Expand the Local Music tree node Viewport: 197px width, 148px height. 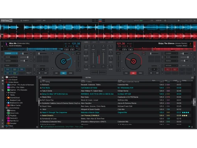point(5,77)
